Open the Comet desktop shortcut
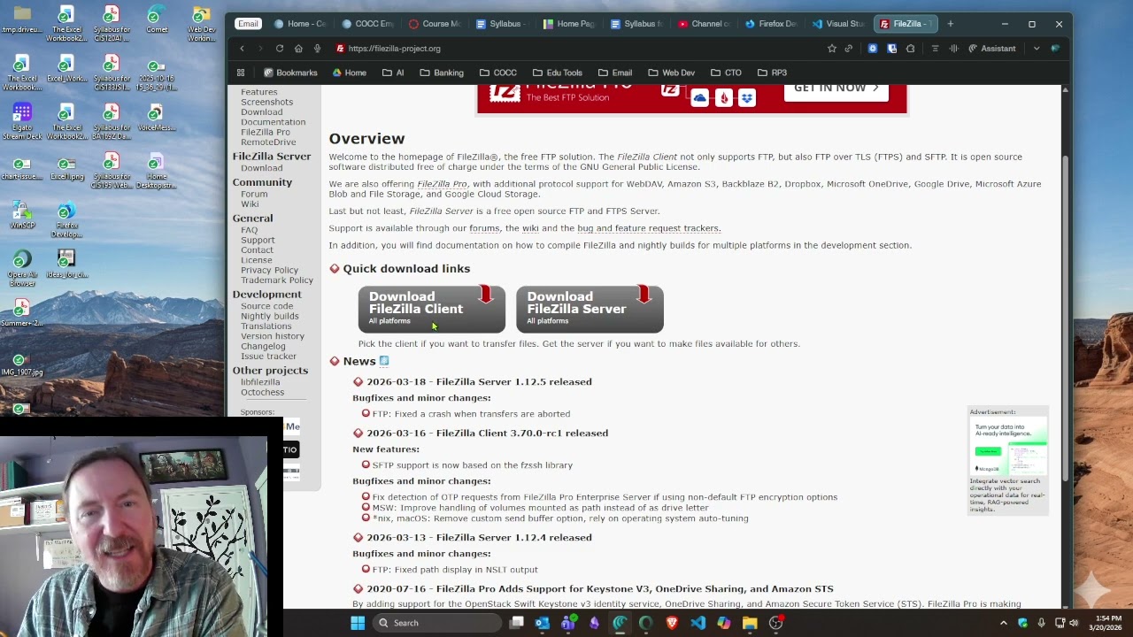The image size is (1133, 637). coord(157,19)
